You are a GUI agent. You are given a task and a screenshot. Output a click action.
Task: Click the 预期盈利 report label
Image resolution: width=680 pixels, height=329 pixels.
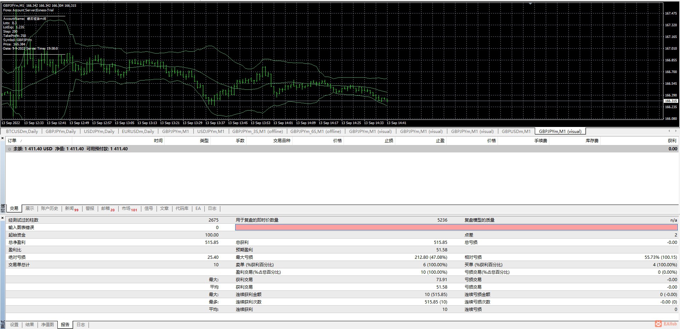click(244, 250)
